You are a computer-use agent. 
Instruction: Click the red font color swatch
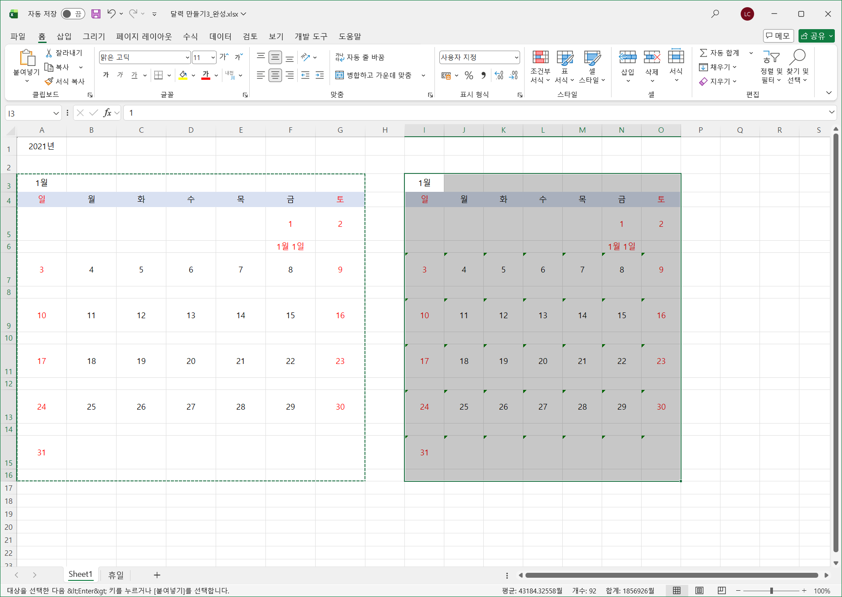point(206,75)
